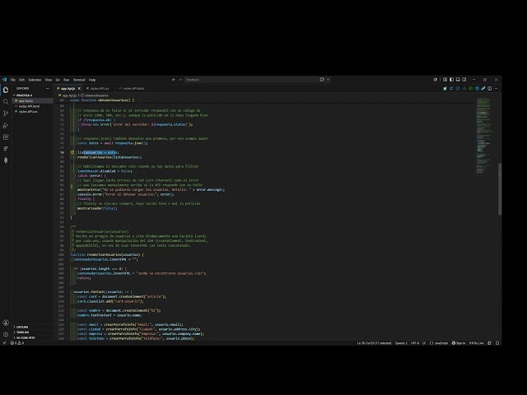Expand the TIMELINE section

coord(33,332)
